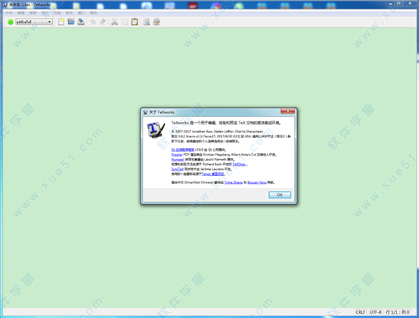Click the UTF-8 encoding indicator
419x318 pixels.
(x=375, y=312)
